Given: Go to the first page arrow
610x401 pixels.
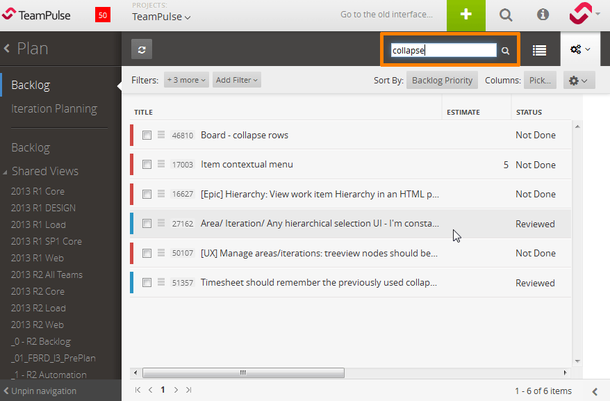Looking at the screenshot, I should [138, 390].
